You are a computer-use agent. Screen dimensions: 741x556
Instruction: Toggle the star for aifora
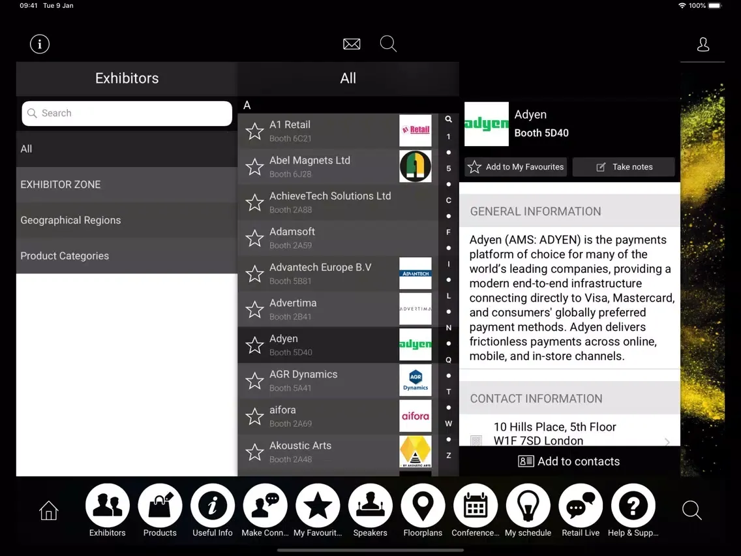tap(254, 416)
